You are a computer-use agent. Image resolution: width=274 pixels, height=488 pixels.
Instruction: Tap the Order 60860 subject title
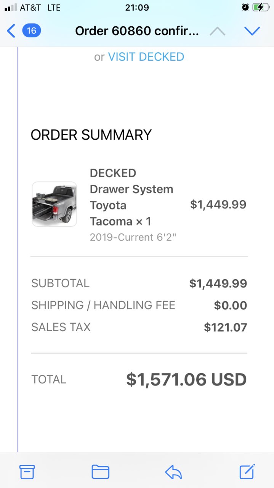coord(137,31)
